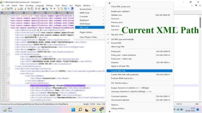This screenshot has height=113, width=202.
Task: Open XML Tools Options...
Action: [139, 105]
